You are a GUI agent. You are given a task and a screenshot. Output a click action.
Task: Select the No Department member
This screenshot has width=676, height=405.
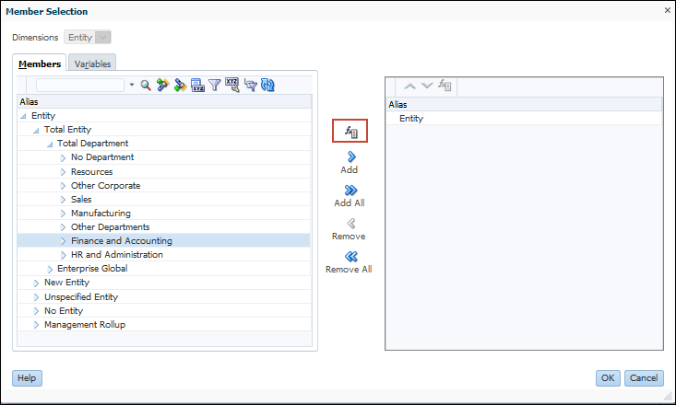point(102,157)
